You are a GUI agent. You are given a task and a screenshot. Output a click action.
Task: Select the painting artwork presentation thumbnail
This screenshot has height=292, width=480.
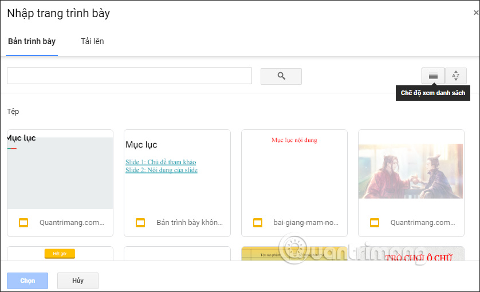[x=411, y=183]
